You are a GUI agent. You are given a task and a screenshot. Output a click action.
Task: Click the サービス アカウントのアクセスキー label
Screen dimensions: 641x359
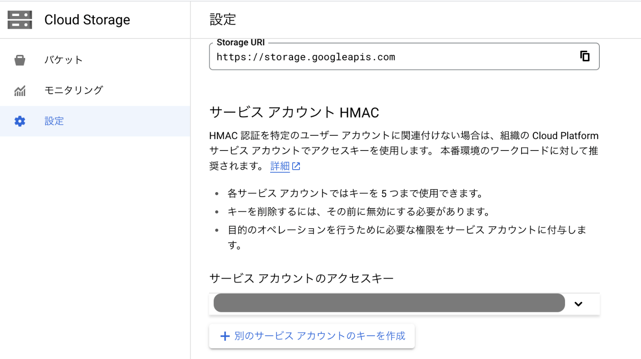coord(302,278)
